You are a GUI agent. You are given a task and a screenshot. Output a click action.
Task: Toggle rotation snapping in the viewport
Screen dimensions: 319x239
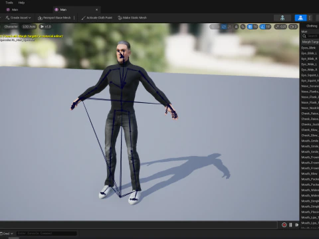pyautogui.click(x=263, y=27)
